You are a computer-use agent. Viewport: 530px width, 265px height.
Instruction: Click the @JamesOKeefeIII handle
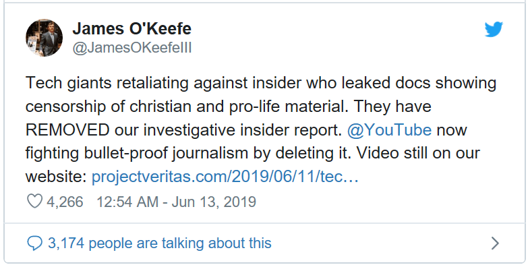(132, 49)
